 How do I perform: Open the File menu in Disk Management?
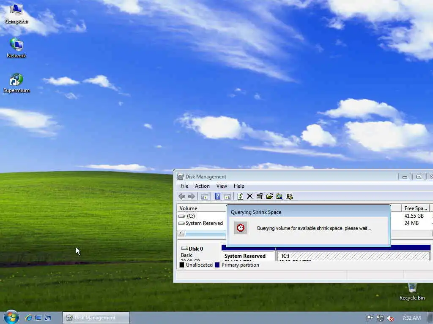184,186
